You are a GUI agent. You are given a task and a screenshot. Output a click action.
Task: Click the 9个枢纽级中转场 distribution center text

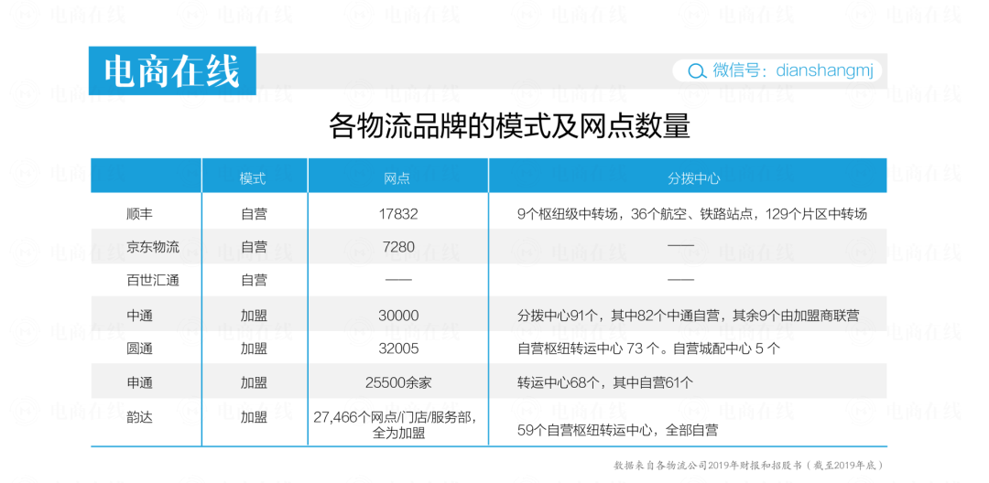point(692,214)
